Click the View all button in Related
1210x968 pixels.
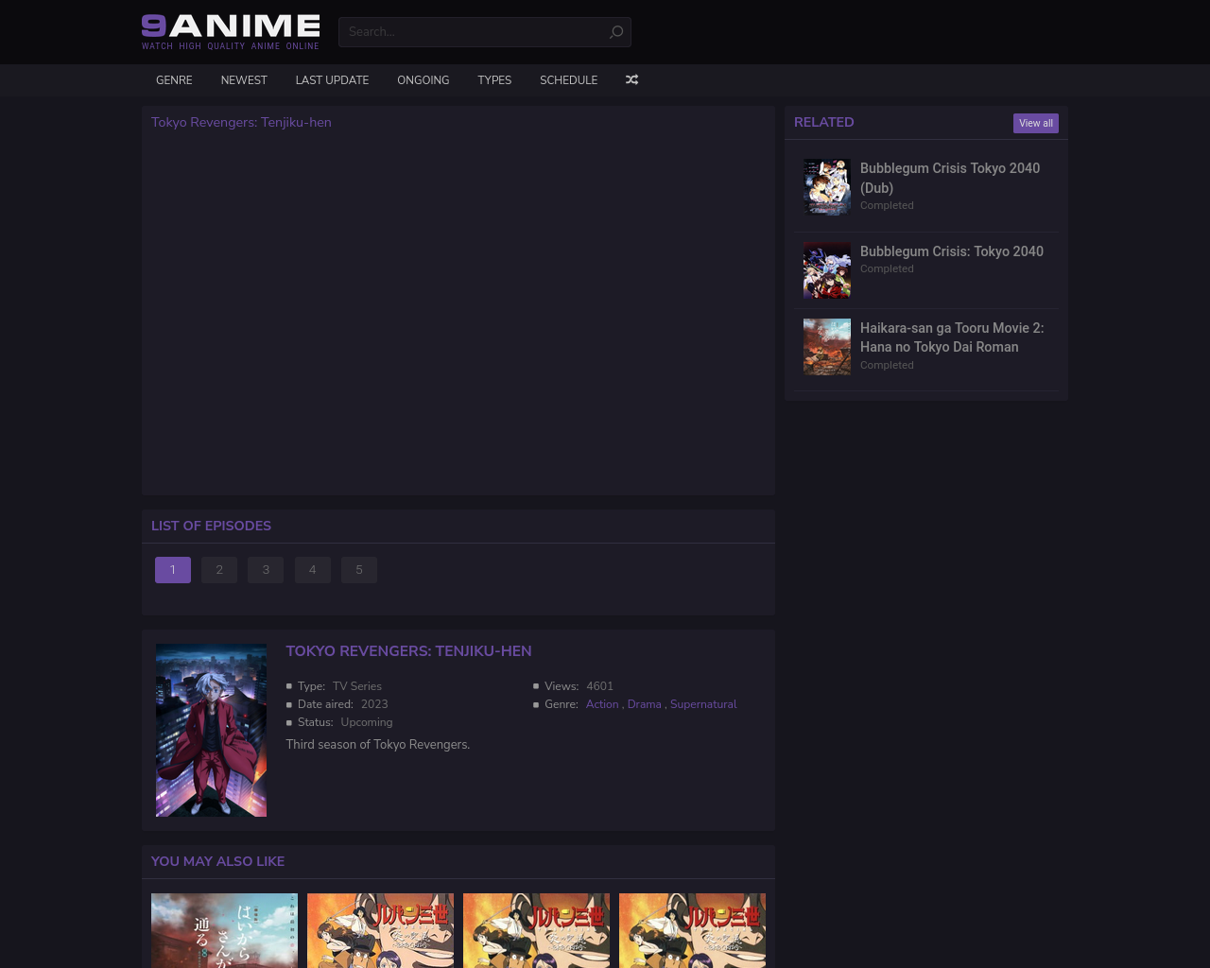[x=1036, y=123]
